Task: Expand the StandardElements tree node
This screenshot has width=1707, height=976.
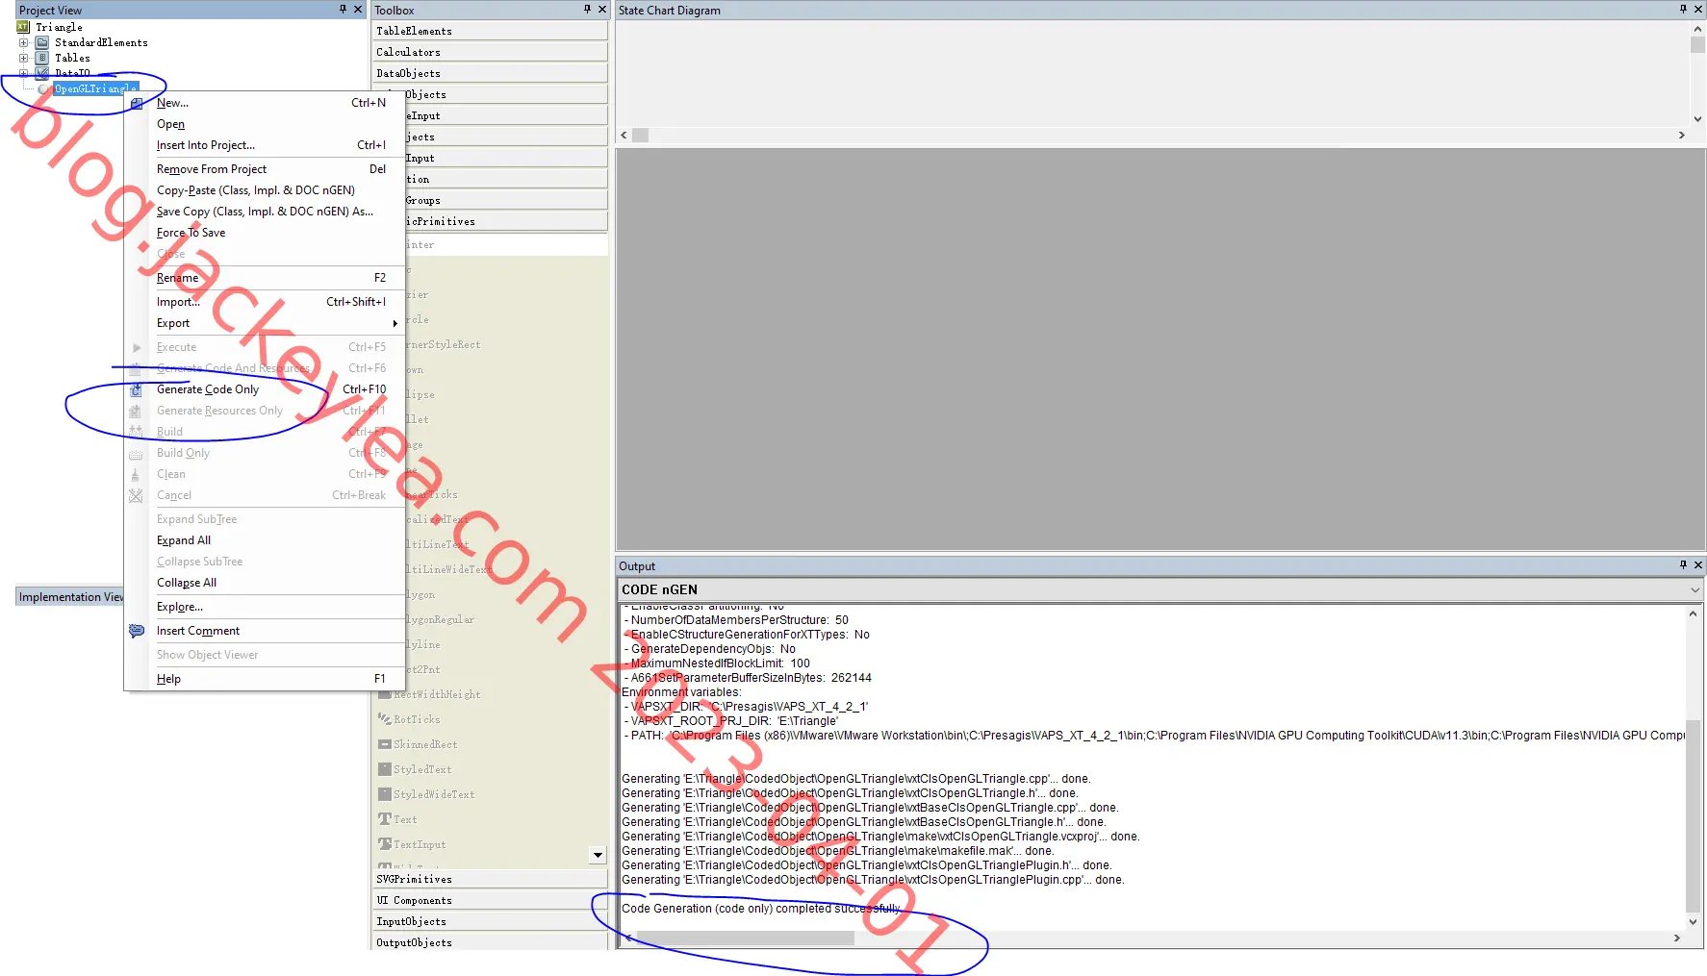Action: point(23,42)
